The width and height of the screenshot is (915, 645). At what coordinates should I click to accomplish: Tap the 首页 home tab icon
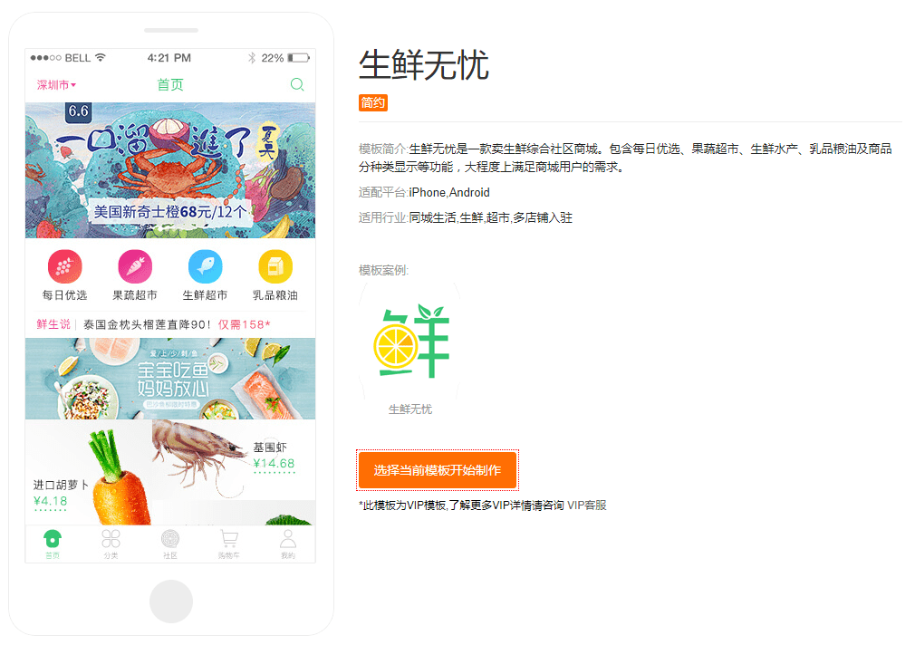coord(53,539)
